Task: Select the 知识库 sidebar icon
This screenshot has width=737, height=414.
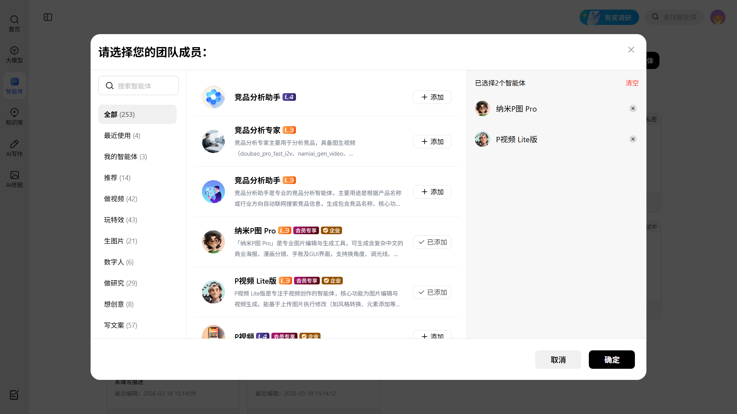Action: pyautogui.click(x=14, y=117)
